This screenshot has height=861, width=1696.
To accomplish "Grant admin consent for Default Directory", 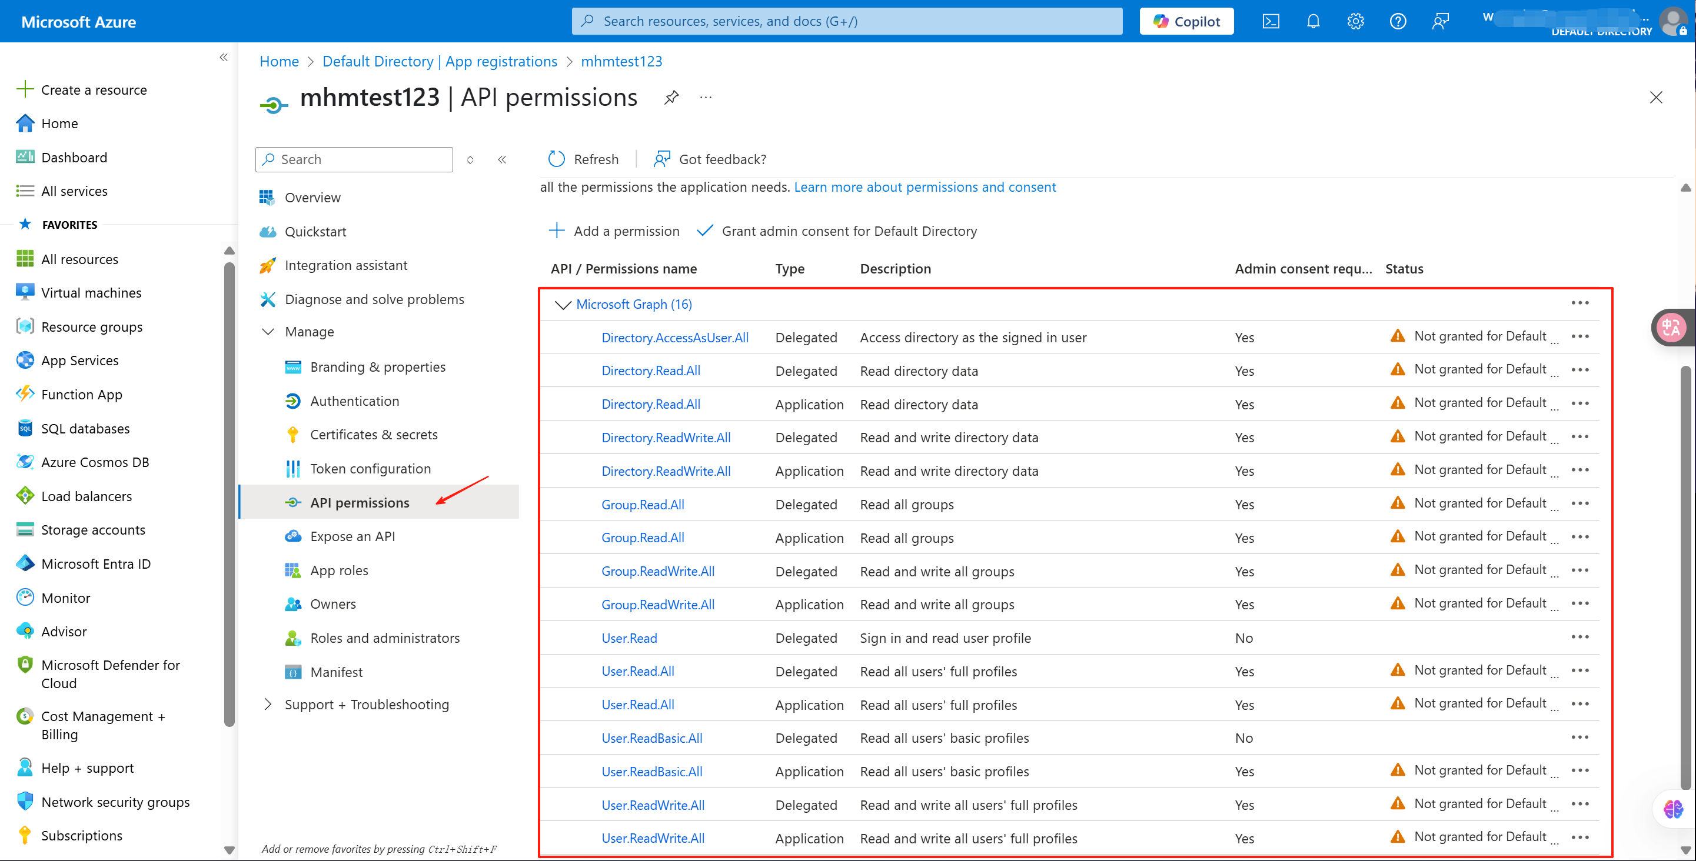I will pos(837,231).
